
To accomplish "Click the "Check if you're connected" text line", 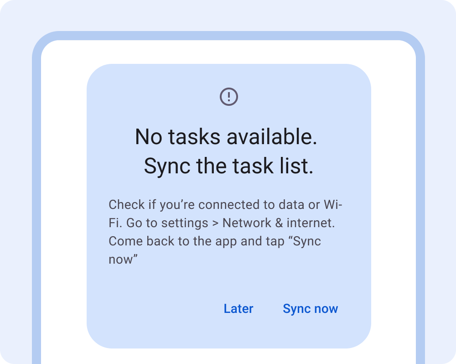I will (x=225, y=205).
